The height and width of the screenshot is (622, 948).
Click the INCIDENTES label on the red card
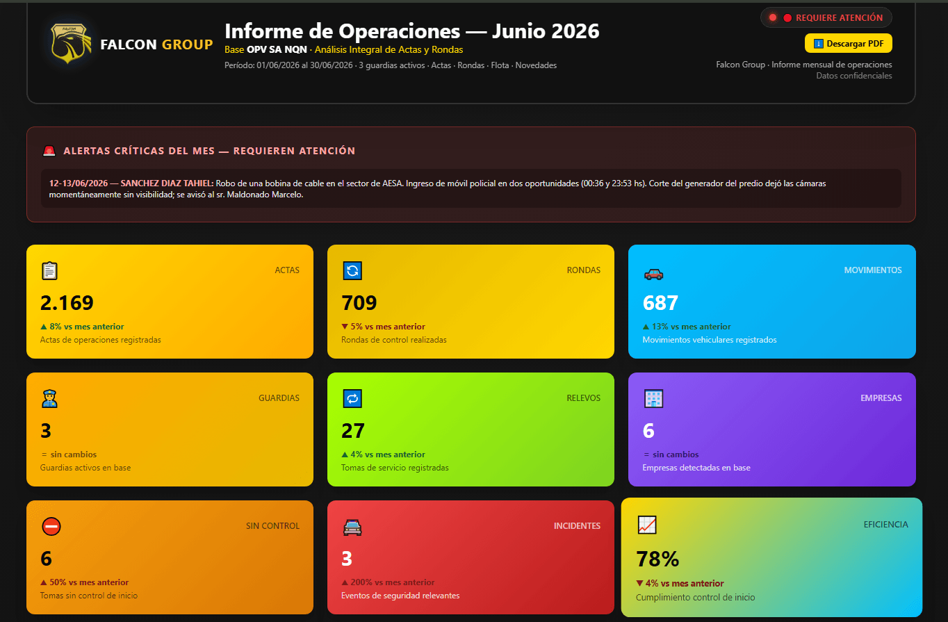[577, 526]
